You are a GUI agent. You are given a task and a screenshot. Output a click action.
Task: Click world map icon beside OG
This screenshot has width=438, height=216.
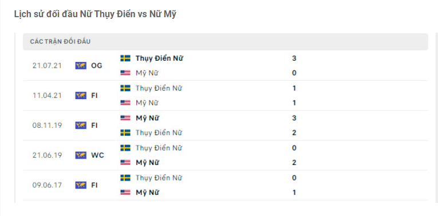click(x=81, y=66)
